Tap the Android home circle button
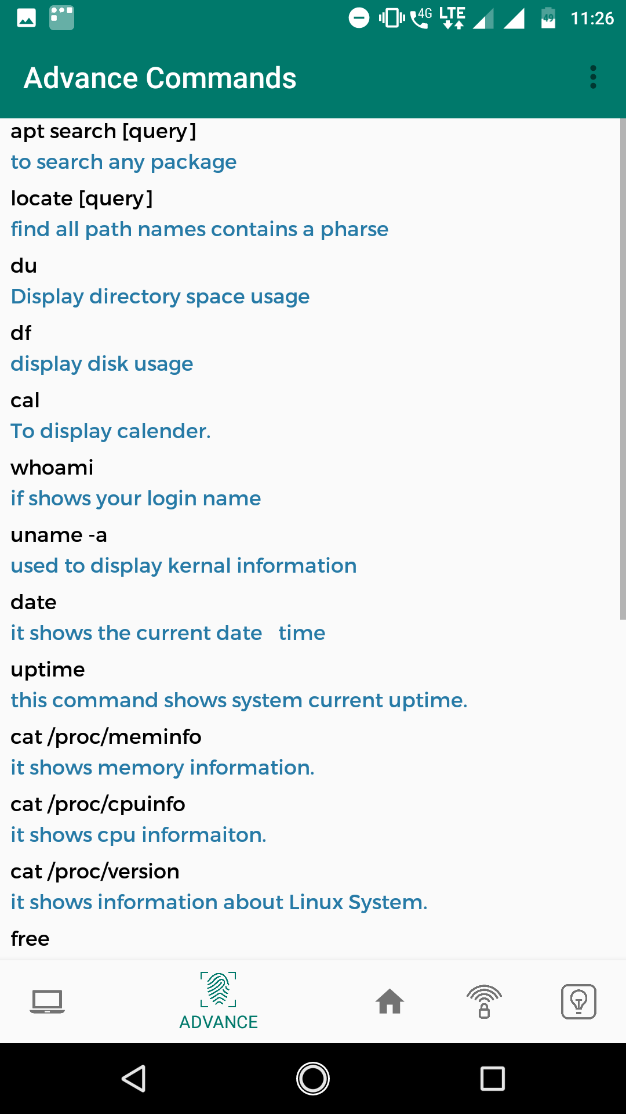 313,1079
